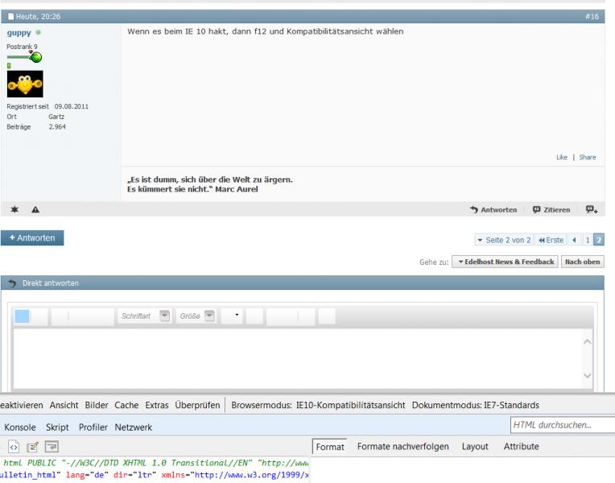This screenshot has height=483, width=615.
Task: Switch to the Layout tab
Action: pos(476,446)
